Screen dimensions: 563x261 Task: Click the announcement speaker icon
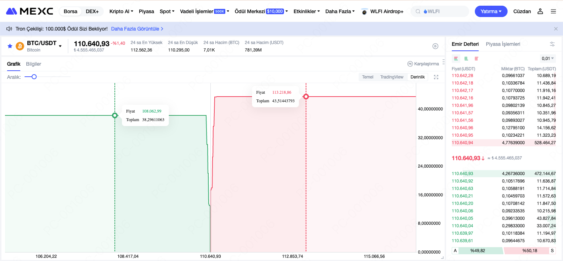9,29
